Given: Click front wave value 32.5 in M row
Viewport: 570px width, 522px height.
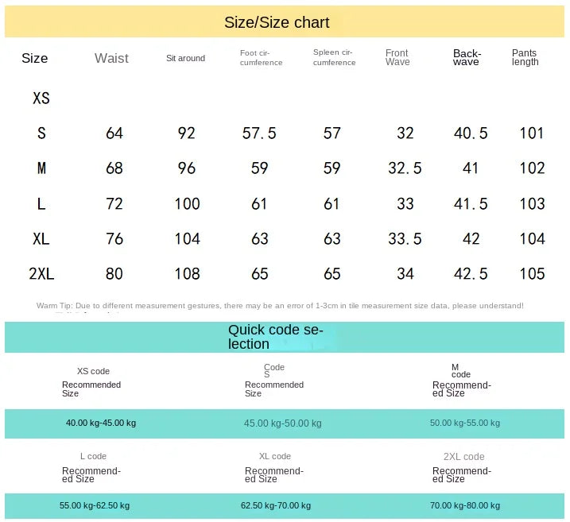Looking at the screenshot, I should [x=405, y=168].
